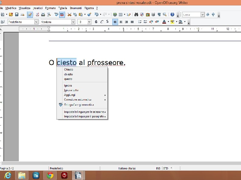
Task: Open Formato menu
Action: click(50, 8)
